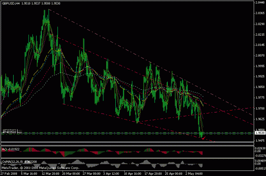Click the 1.9850 price axis label

tap(260, 87)
